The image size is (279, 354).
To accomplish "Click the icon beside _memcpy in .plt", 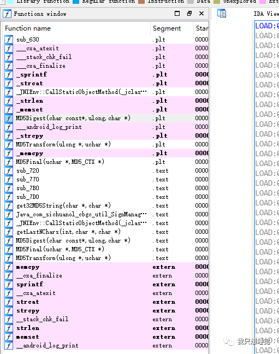I will pyautogui.click(x=9, y=154).
